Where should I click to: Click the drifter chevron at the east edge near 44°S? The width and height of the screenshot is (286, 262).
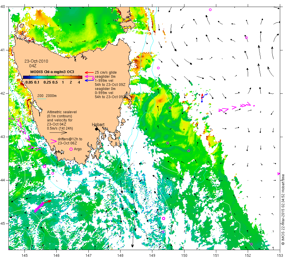pyautogui.click(x=278, y=174)
